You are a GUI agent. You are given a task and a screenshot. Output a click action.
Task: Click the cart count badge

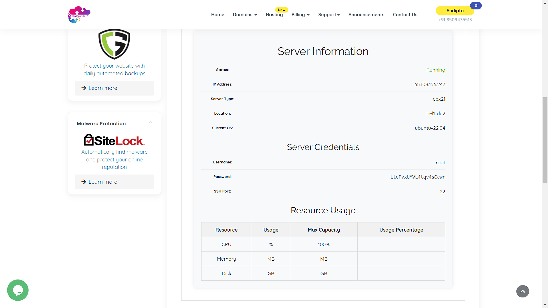point(476,6)
